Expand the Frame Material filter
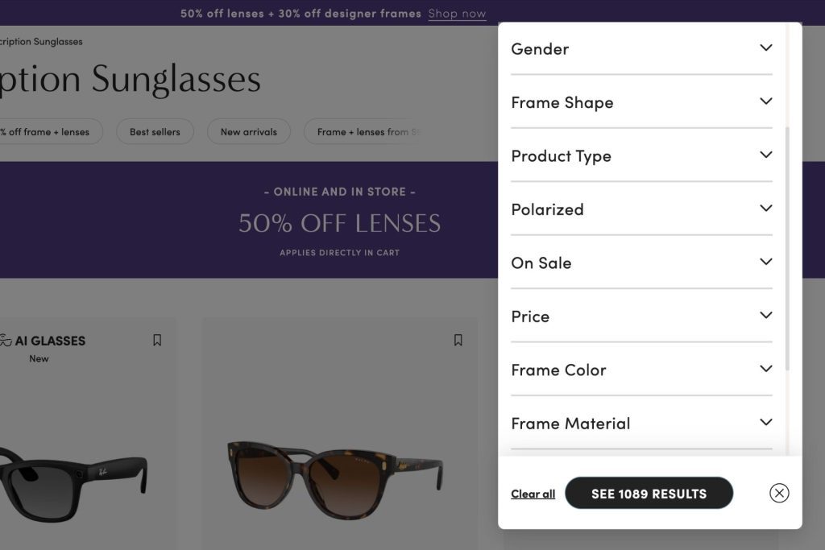The width and height of the screenshot is (825, 550). point(641,424)
